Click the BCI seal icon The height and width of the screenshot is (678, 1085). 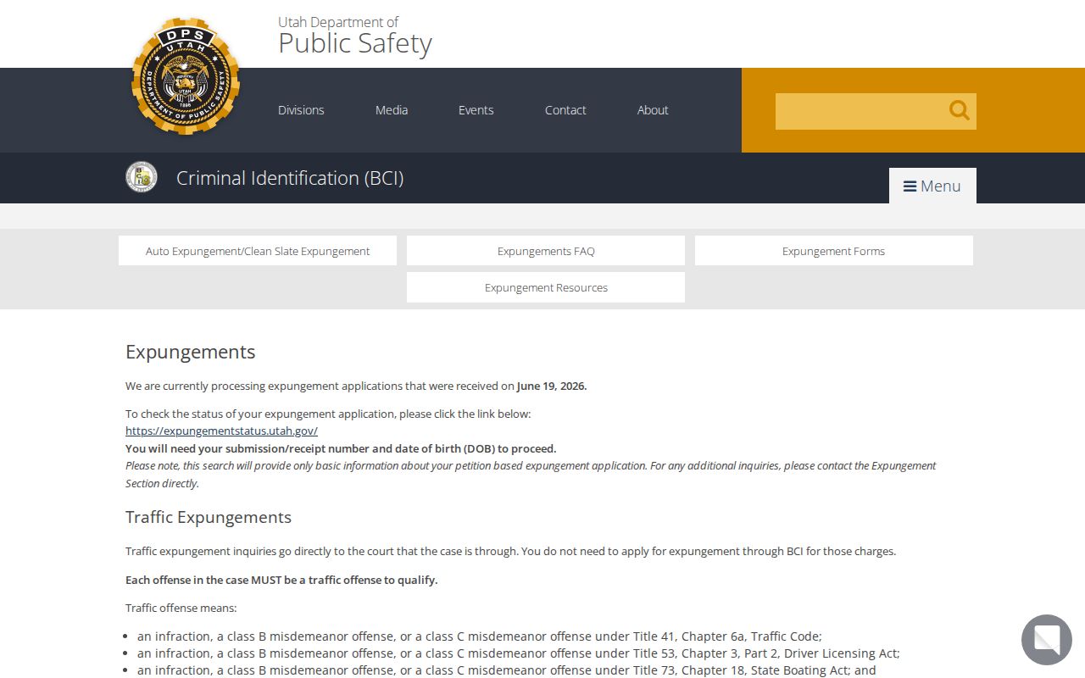(x=142, y=177)
